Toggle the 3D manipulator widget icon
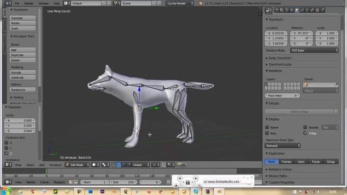347x195 pixels. coord(113,165)
